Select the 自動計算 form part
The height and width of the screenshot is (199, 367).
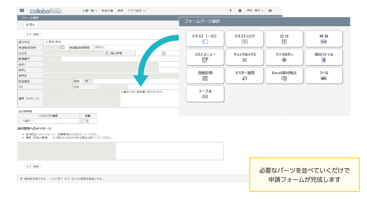click(205, 75)
